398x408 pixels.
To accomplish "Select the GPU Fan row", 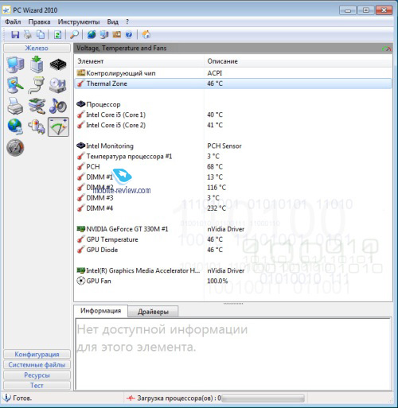I will click(233, 281).
